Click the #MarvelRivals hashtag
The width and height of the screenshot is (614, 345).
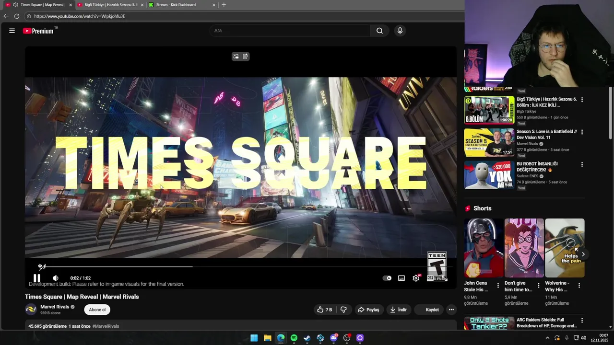(x=106, y=326)
